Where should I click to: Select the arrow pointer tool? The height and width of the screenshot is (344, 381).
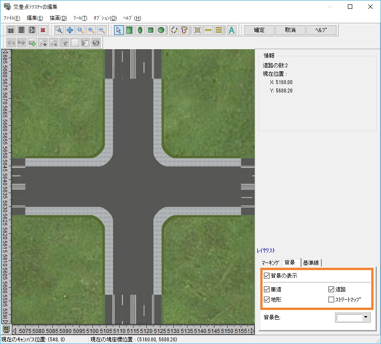pos(118,30)
